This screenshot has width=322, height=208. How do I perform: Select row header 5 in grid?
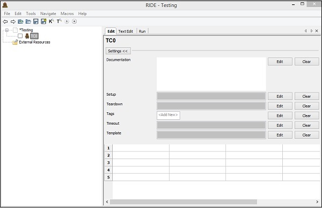(108, 177)
